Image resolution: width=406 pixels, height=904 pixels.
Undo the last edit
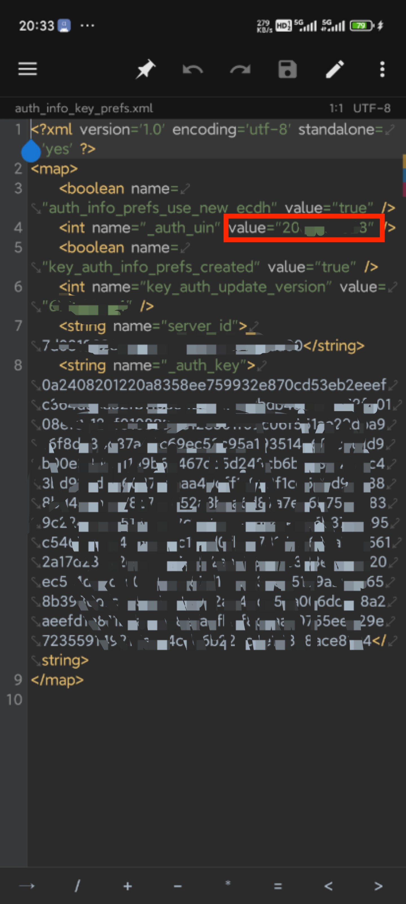coord(193,69)
